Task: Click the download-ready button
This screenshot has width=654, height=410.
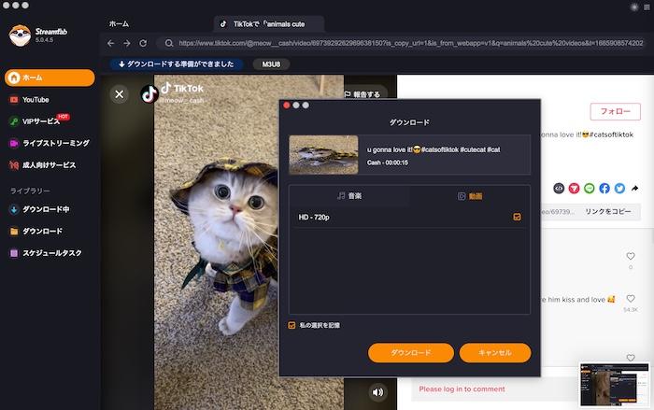Action: [x=176, y=64]
